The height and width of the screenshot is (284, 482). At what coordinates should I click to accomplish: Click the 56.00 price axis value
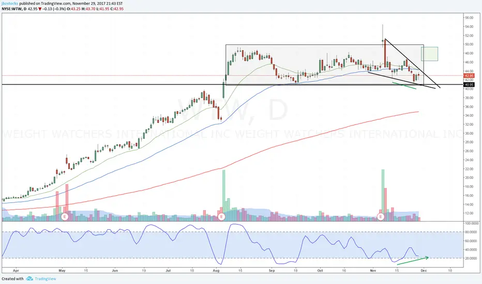(x=469, y=18)
